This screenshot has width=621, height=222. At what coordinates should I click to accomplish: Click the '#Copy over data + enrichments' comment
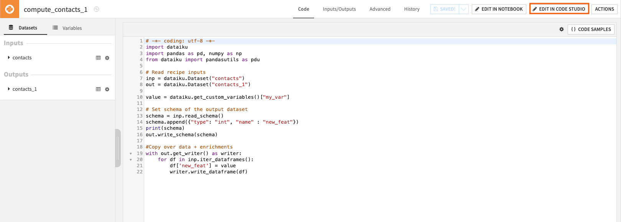pyautogui.click(x=189, y=147)
